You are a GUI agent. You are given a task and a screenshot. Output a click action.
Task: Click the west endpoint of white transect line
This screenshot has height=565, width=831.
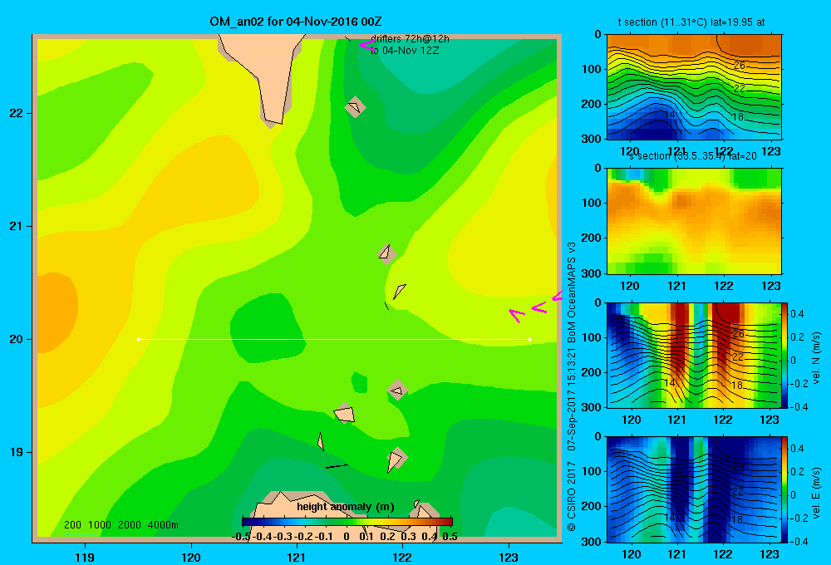[138, 339]
